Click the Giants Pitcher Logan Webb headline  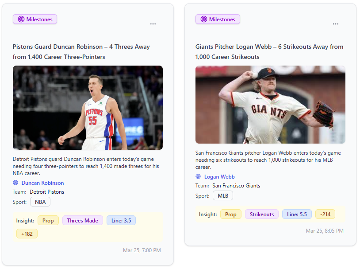269,52
